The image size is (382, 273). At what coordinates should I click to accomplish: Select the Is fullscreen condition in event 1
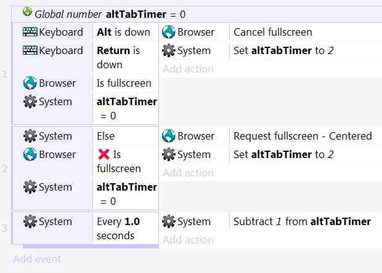click(x=124, y=83)
